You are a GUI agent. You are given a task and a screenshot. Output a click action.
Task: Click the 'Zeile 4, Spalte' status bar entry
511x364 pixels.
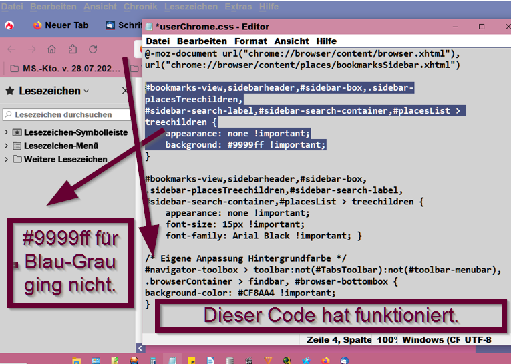click(338, 340)
